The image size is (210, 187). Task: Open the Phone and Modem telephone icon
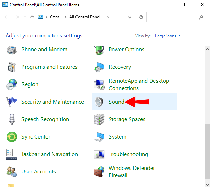pos(12,50)
